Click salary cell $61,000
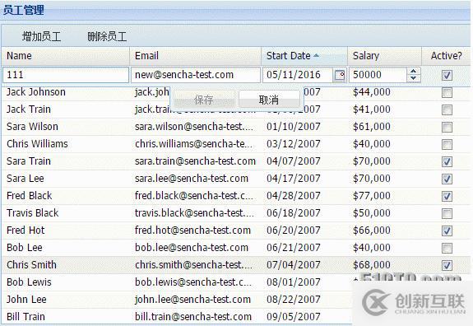This screenshot has height=326, width=473. (x=372, y=127)
